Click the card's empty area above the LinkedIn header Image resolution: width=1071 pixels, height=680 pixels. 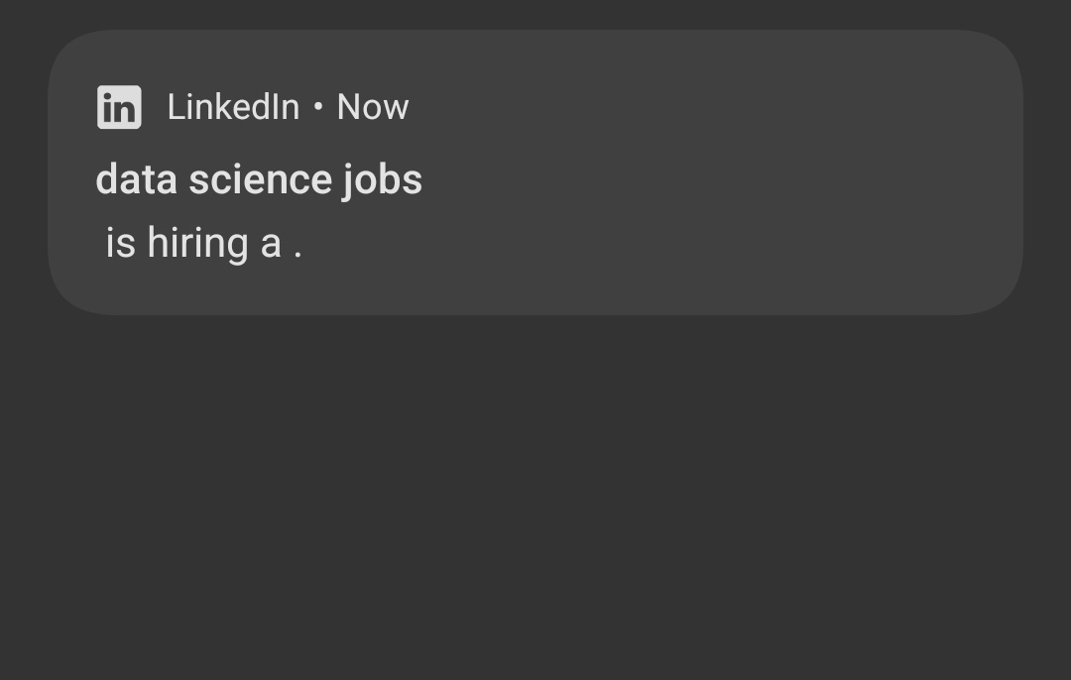click(535, 56)
